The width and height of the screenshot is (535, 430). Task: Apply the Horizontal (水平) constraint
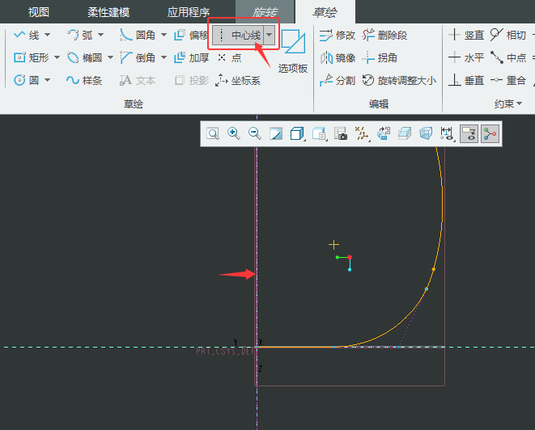pos(466,57)
